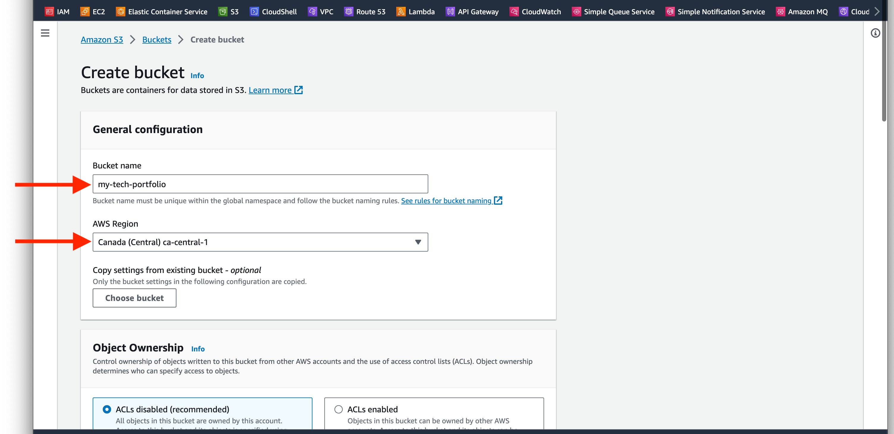
Task: Click the Create bucket breadcrumb text
Action: tap(217, 40)
